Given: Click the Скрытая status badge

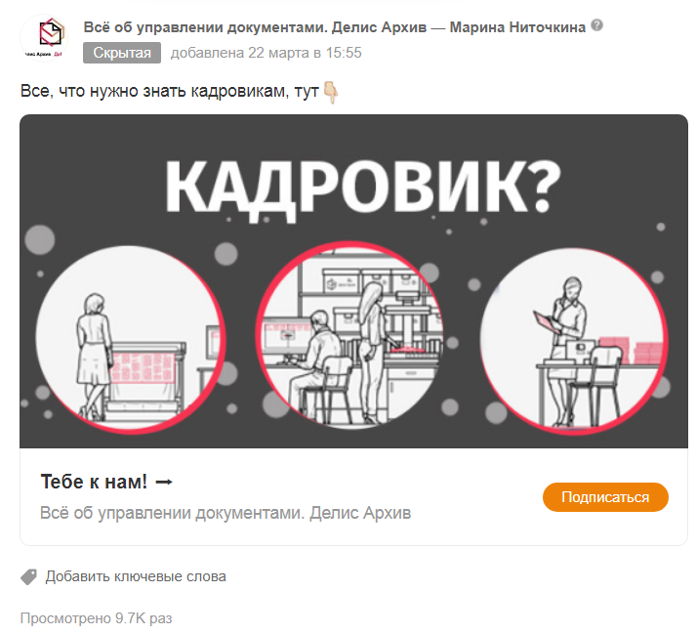Looking at the screenshot, I should (x=122, y=53).
